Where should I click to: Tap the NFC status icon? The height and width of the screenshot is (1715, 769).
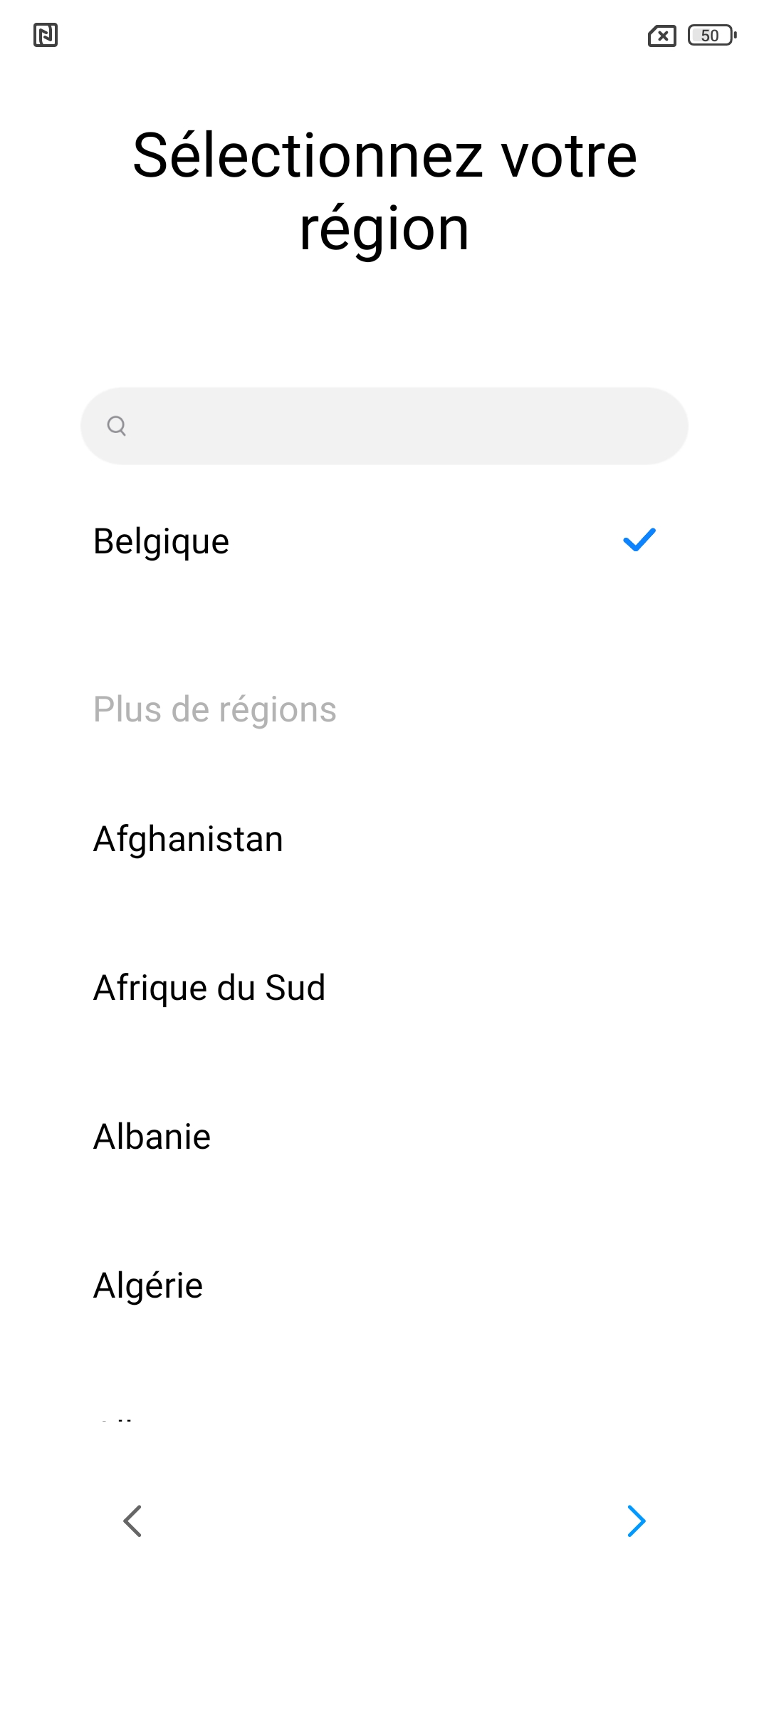click(x=46, y=35)
